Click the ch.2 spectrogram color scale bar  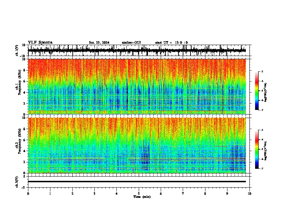pos(257,149)
